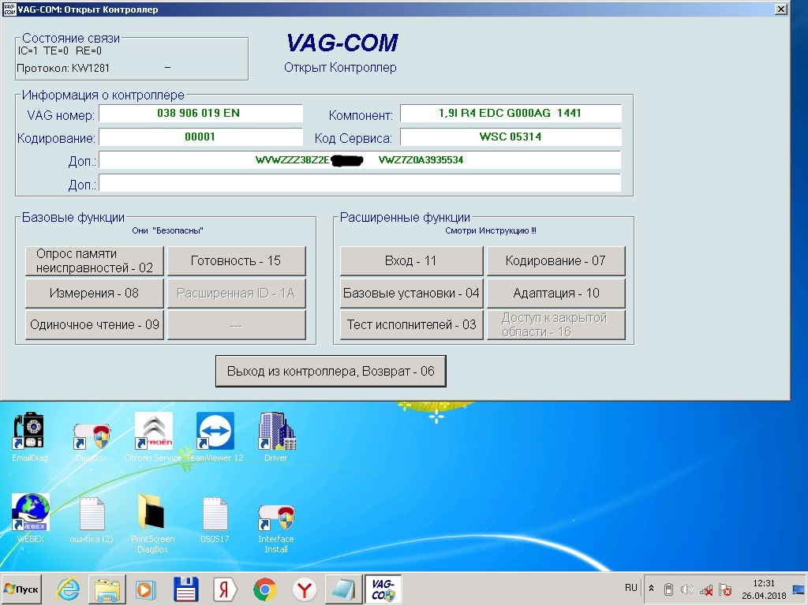This screenshot has height=606, width=808.
Task: Click the floppy disk taskbar icon
Action: tap(186, 589)
